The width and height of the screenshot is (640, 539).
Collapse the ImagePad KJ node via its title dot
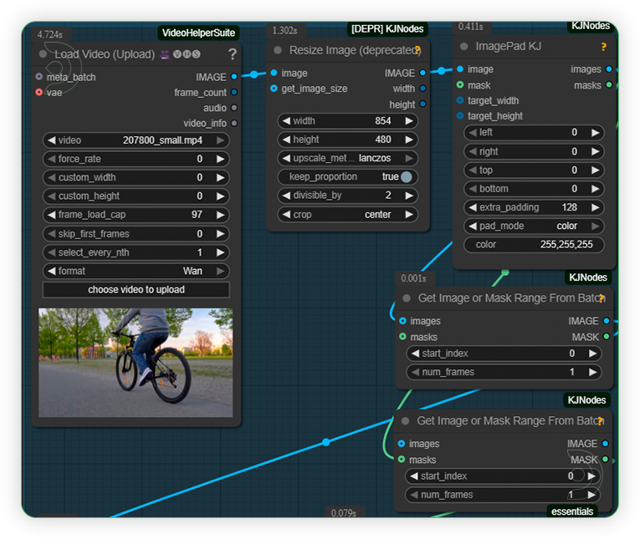[x=463, y=47]
